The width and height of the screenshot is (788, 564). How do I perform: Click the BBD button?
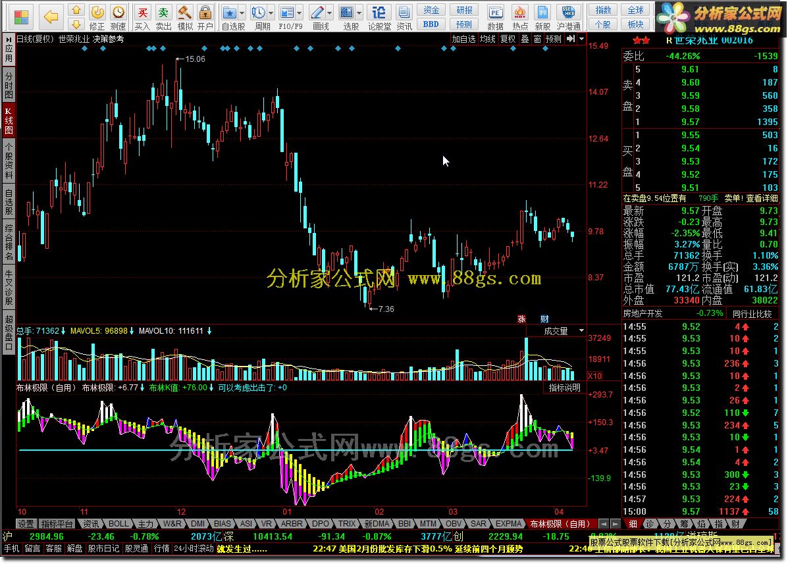431,24
